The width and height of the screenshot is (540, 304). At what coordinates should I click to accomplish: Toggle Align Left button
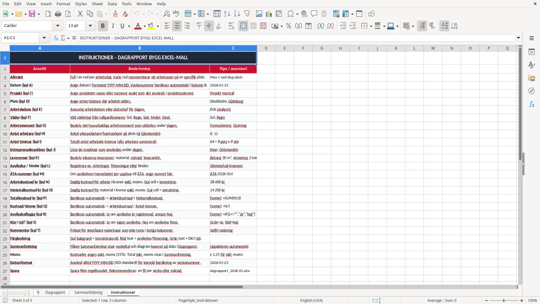tap(167, 26)
